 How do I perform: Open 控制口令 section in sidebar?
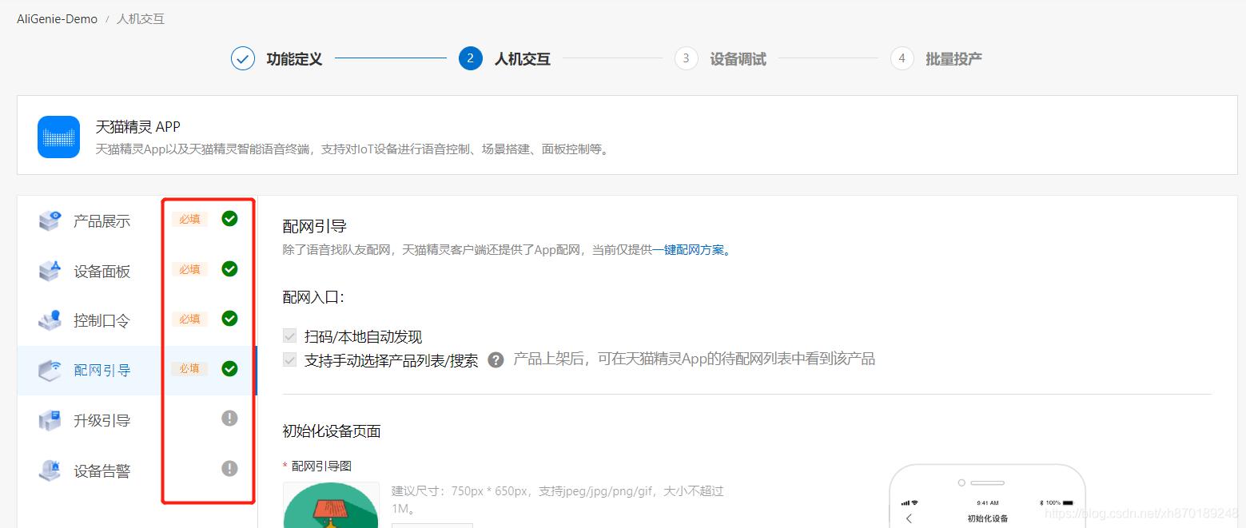click(102, 321)
